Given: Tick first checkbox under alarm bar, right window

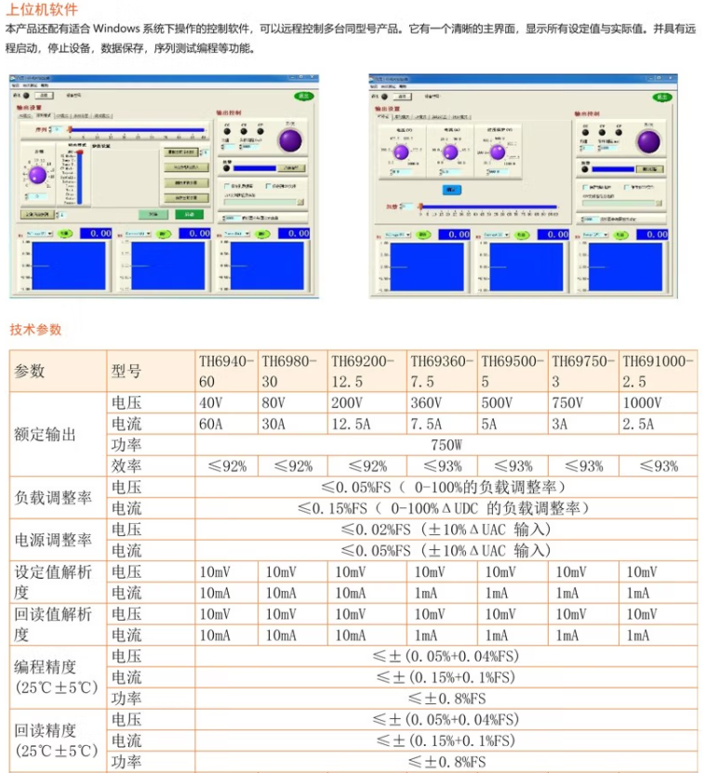Looking at the screenshot, I should point(583,186).
